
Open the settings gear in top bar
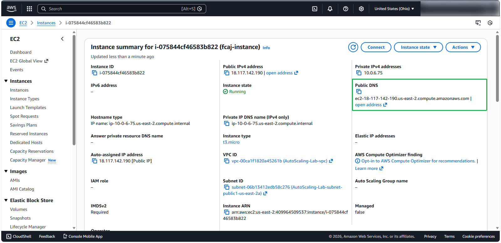click(x=361, y=9)
